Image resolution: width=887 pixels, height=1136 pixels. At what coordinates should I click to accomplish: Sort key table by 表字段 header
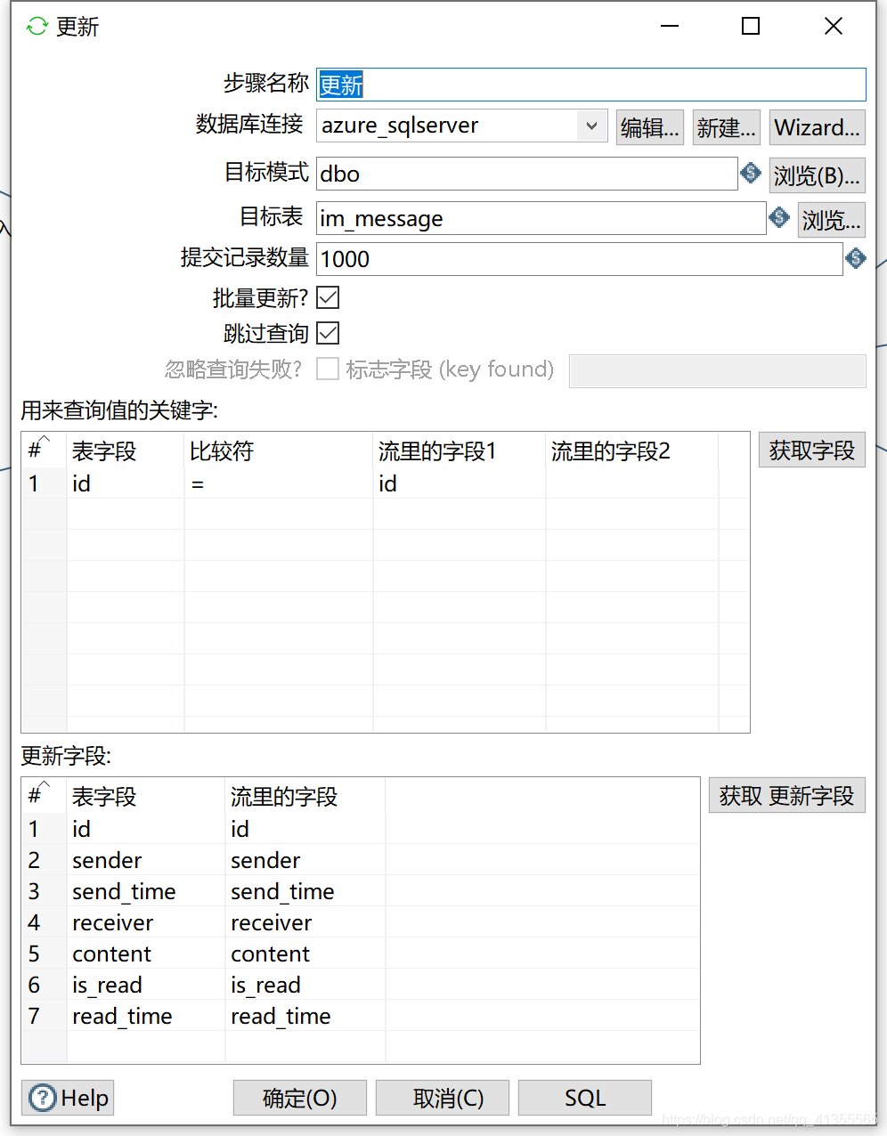coord(126,451)
